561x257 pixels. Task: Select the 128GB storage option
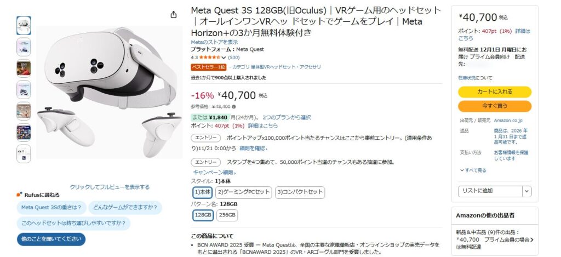(203, 215)
